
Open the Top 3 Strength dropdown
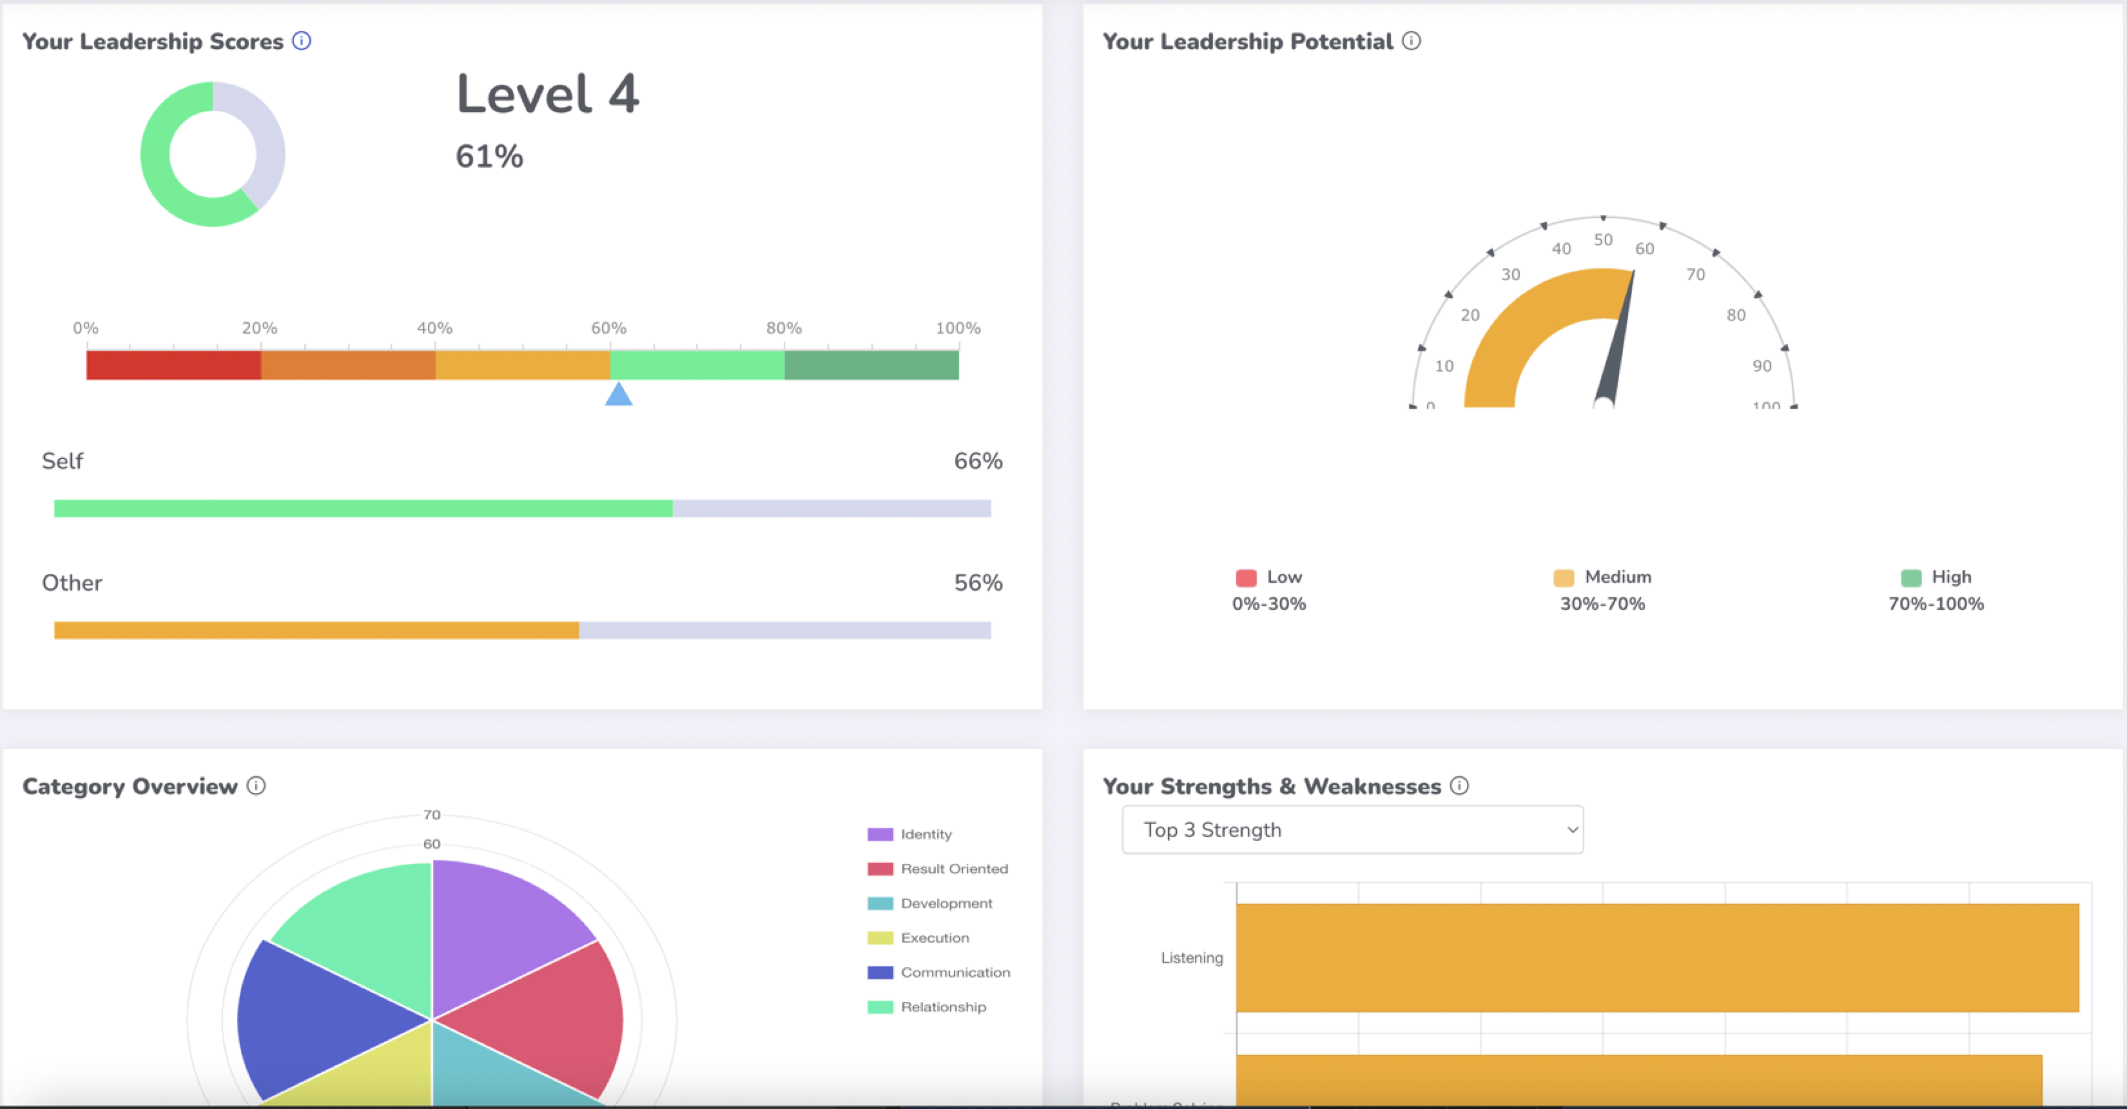1352,829
